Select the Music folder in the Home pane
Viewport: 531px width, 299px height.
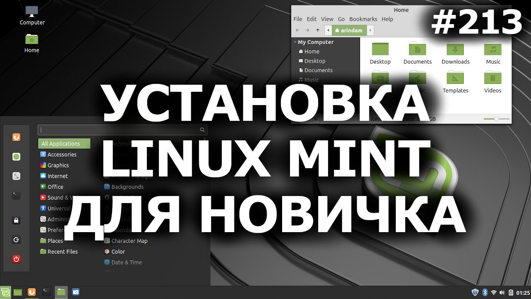493,53
